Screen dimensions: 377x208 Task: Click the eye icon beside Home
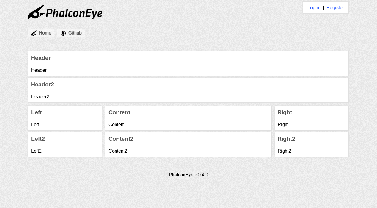(x=34, y=33)
